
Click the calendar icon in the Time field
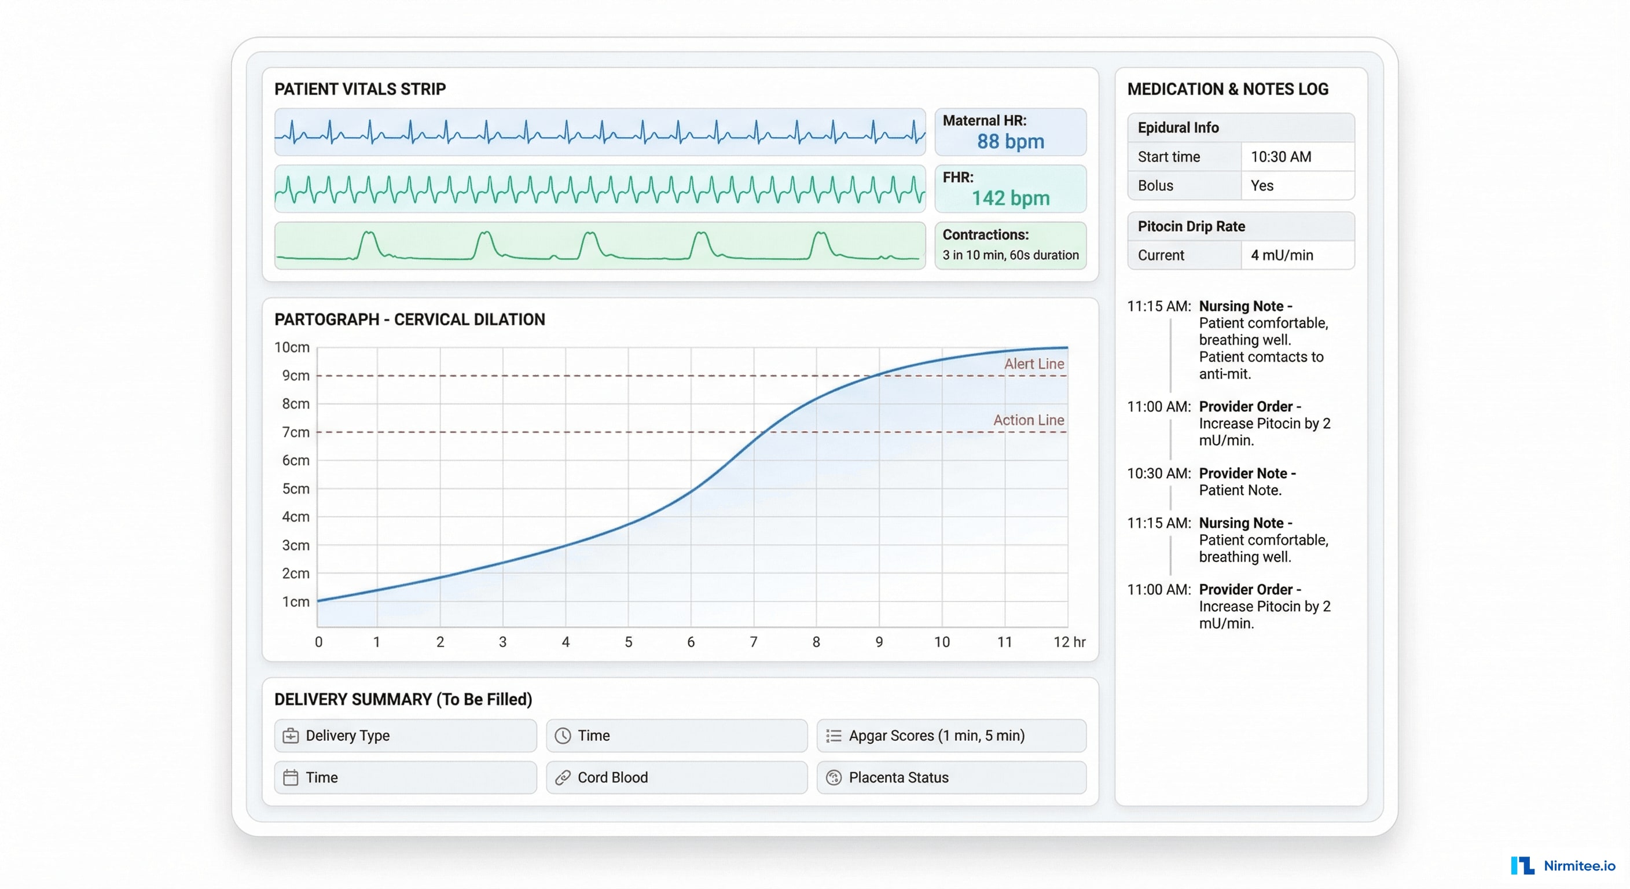290,777
